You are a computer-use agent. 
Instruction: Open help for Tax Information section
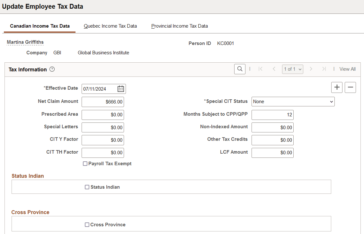click(x=52, y=69)
